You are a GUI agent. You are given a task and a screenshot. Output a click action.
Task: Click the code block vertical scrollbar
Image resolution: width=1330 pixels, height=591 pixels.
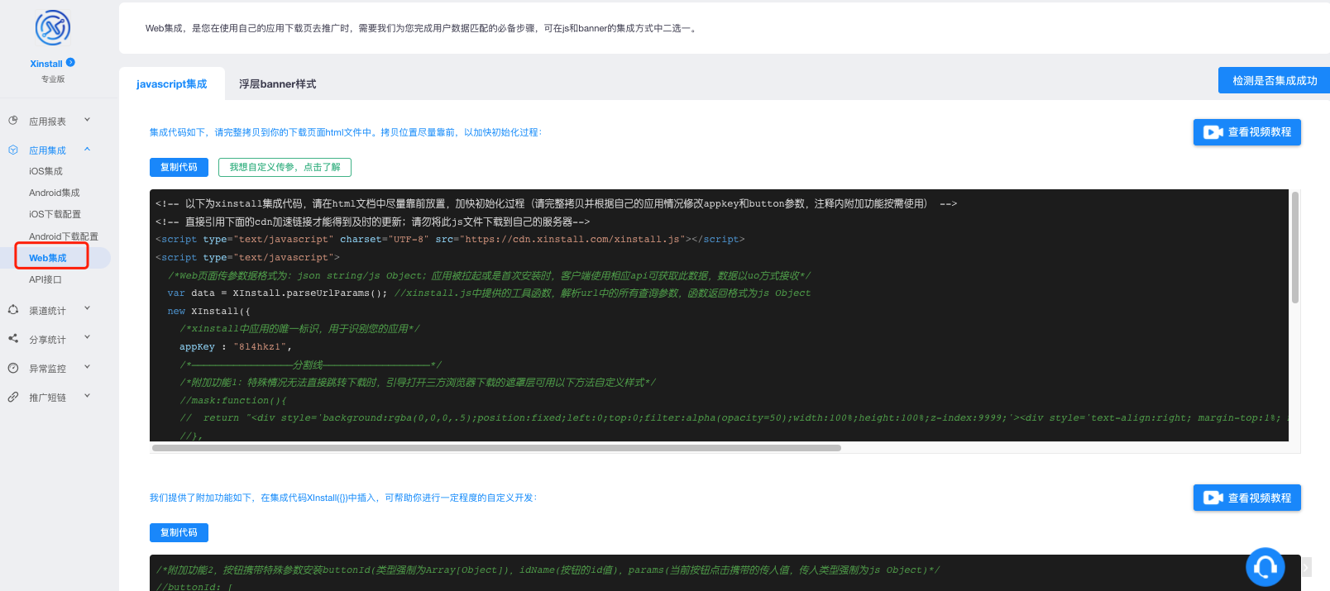(x=1295, y=247)
